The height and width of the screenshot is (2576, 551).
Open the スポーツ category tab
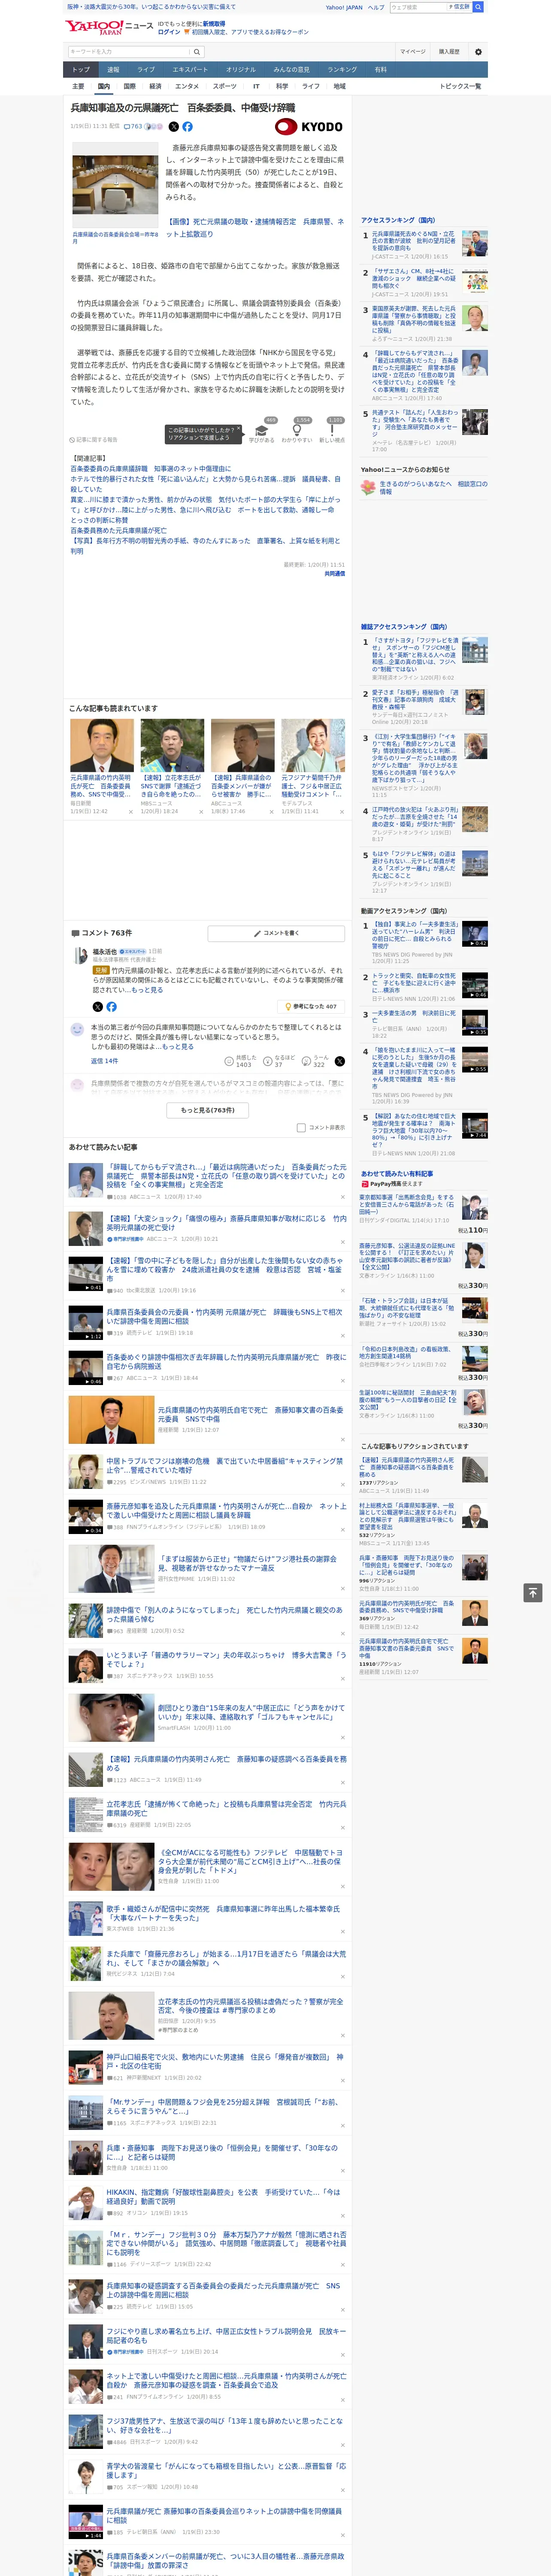225,86
